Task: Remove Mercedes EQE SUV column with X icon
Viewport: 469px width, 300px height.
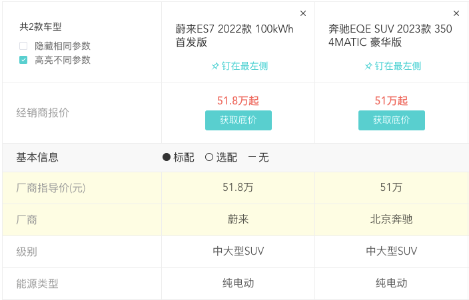Action: pos(456,13)
